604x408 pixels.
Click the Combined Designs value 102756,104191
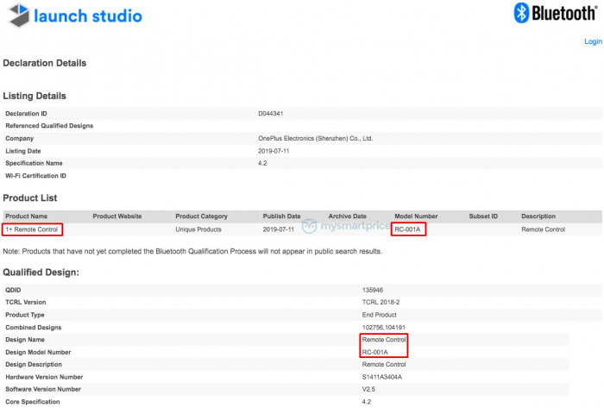pos(381,327)
